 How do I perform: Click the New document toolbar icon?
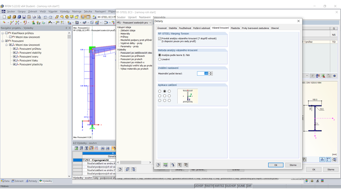point(4,17)
